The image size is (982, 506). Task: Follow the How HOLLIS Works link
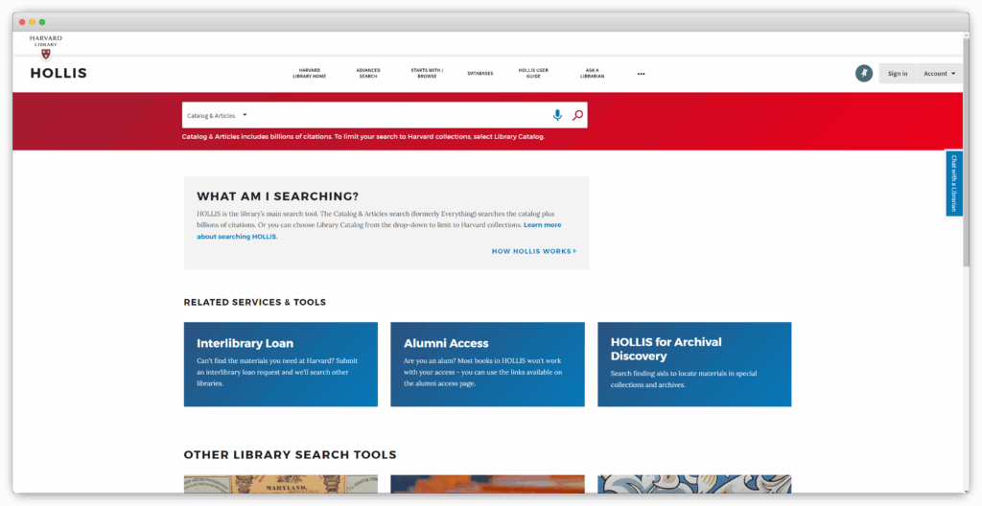(x=533, y=251)
